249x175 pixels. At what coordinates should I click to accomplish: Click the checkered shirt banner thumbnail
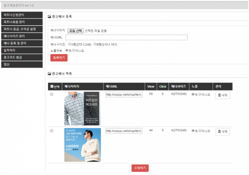[82, 109]
